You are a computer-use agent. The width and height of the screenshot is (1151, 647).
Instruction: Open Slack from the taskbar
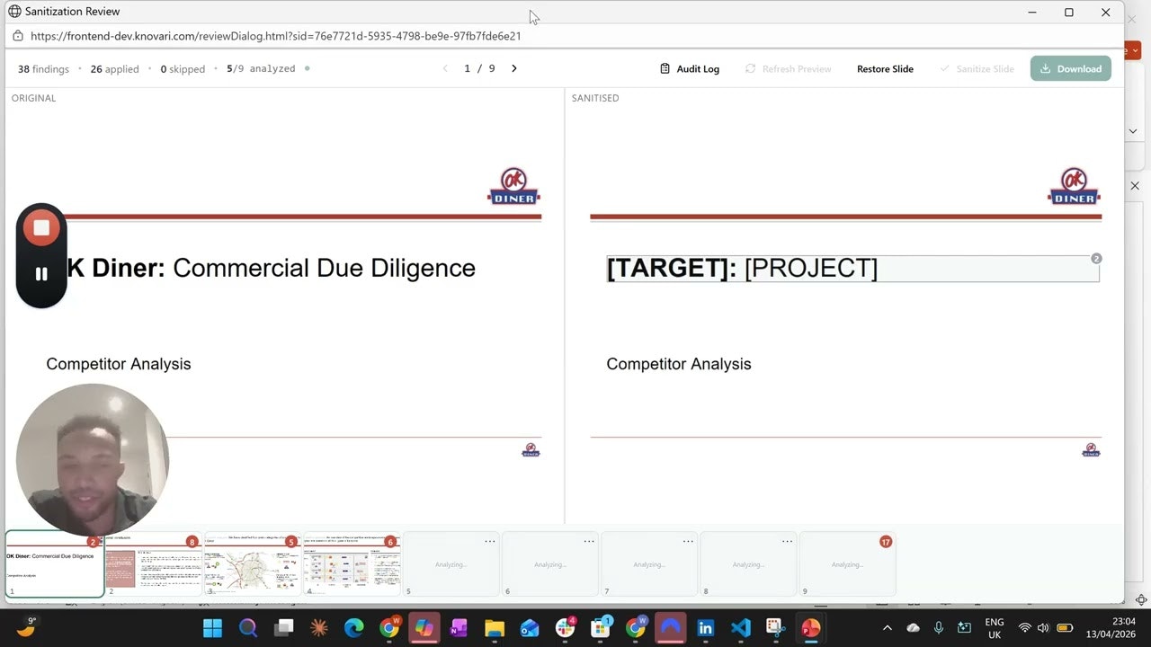click(566, 627)
